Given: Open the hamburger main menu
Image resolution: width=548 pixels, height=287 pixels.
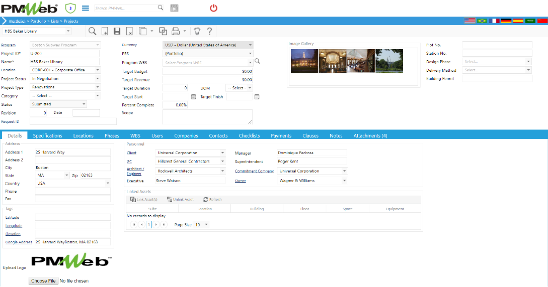Looking at the screenshot, I should click(85, 8).
